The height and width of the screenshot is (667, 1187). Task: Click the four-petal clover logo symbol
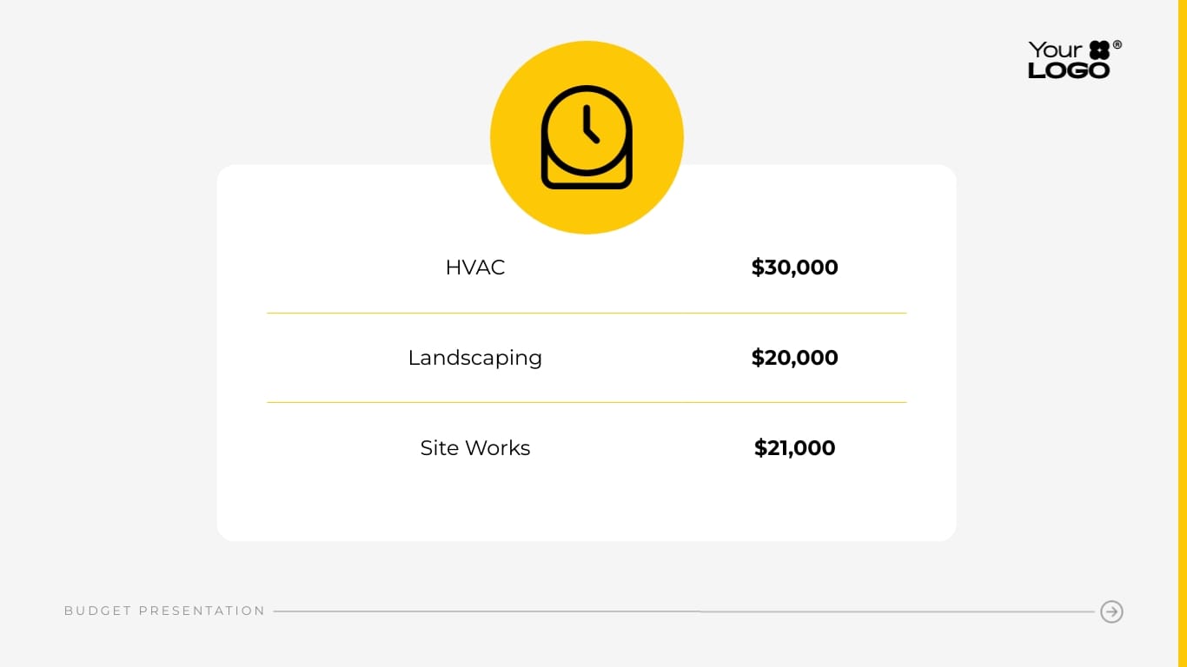[1099, 50]
